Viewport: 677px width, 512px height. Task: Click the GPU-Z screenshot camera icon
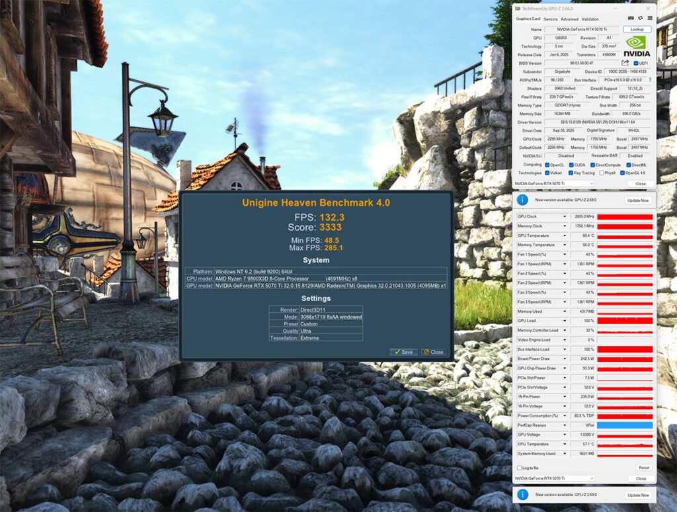(631, 19)
